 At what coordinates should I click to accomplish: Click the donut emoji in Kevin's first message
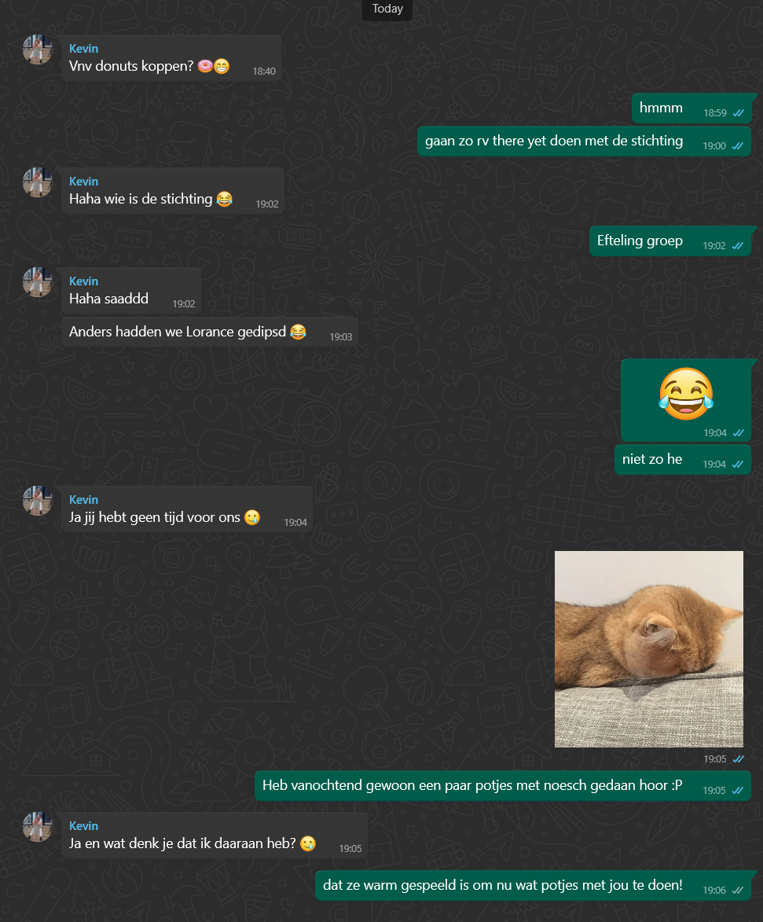click(205, 66)
